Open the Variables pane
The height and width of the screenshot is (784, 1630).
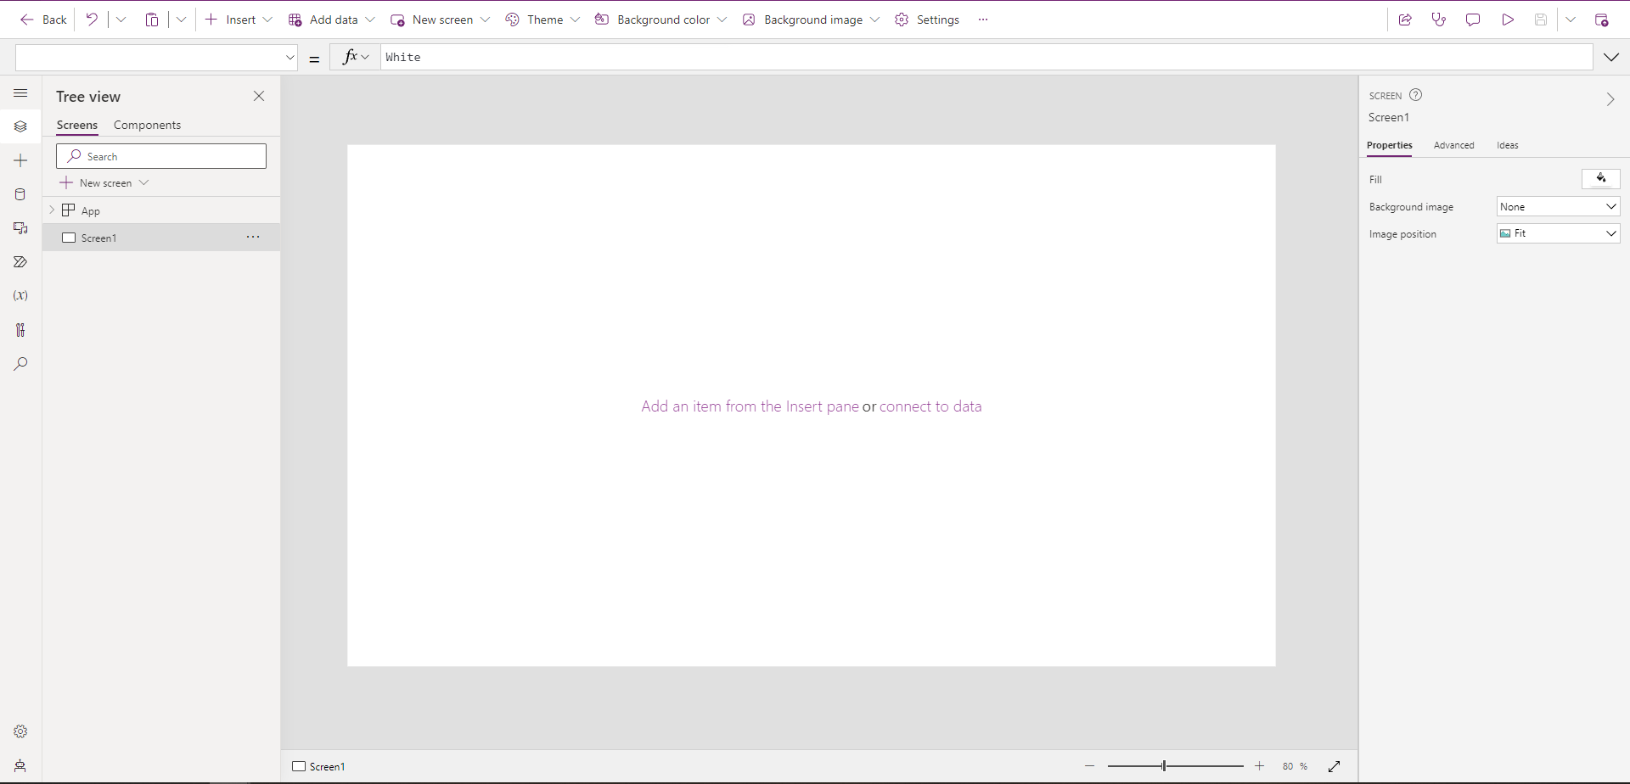click(x=20, y=295)
